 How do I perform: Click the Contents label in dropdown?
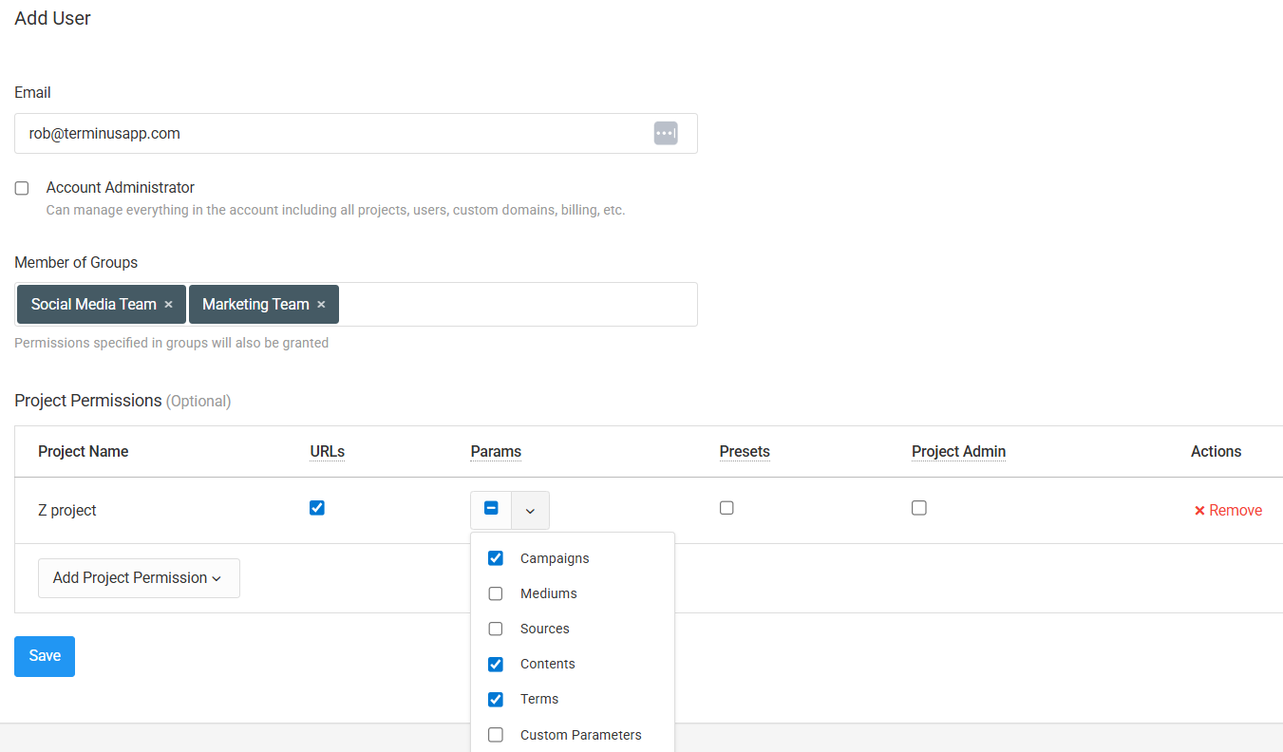tap(548, 664)
